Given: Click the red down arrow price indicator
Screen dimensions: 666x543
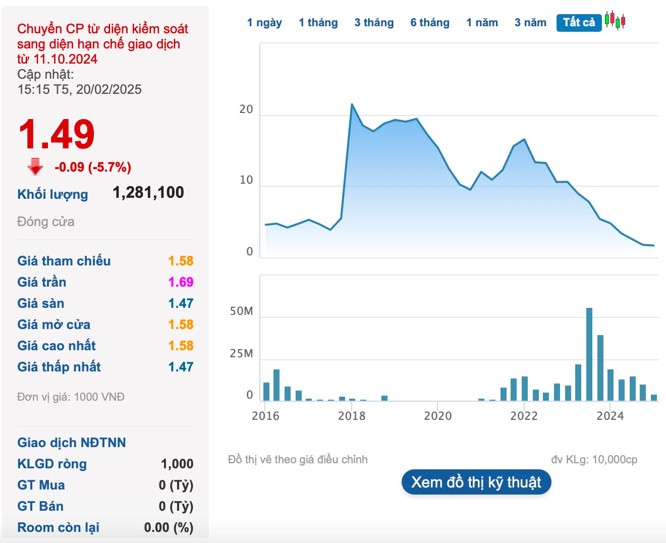Looking at the screenshot, I should (x=35, y=167).
